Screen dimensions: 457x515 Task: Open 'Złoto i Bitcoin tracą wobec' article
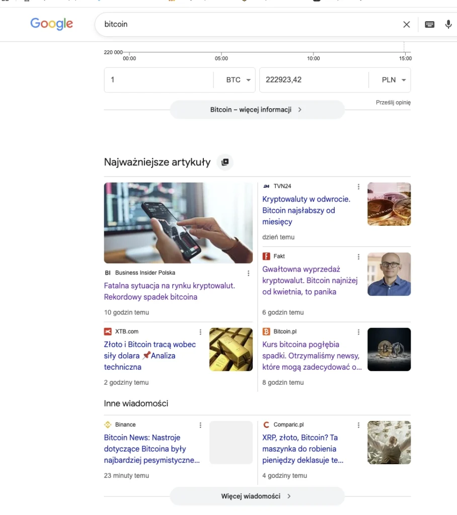150,356
